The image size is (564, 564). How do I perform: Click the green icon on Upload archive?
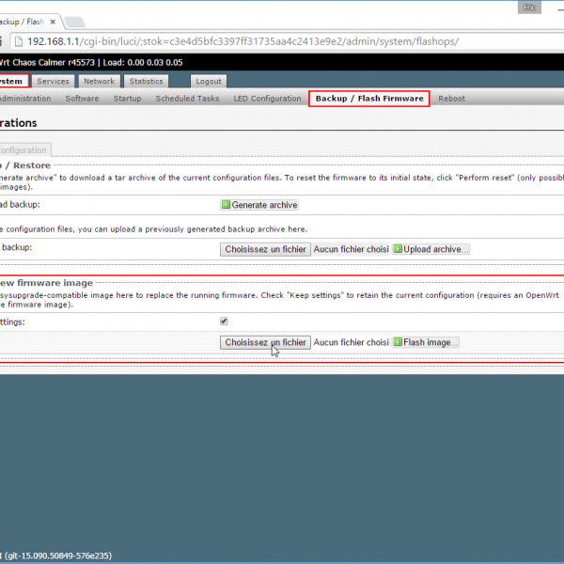[398, 249]
